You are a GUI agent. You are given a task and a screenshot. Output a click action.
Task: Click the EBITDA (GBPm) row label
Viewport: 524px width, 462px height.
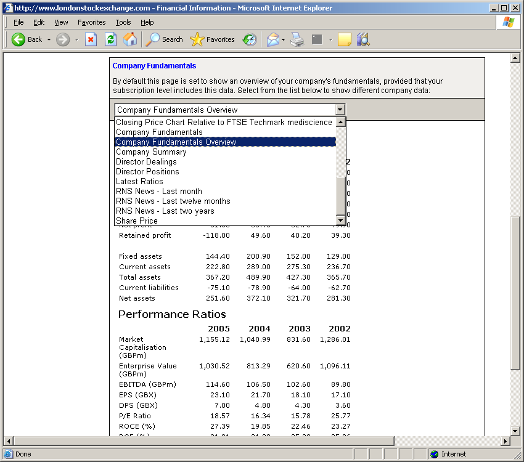147,384
